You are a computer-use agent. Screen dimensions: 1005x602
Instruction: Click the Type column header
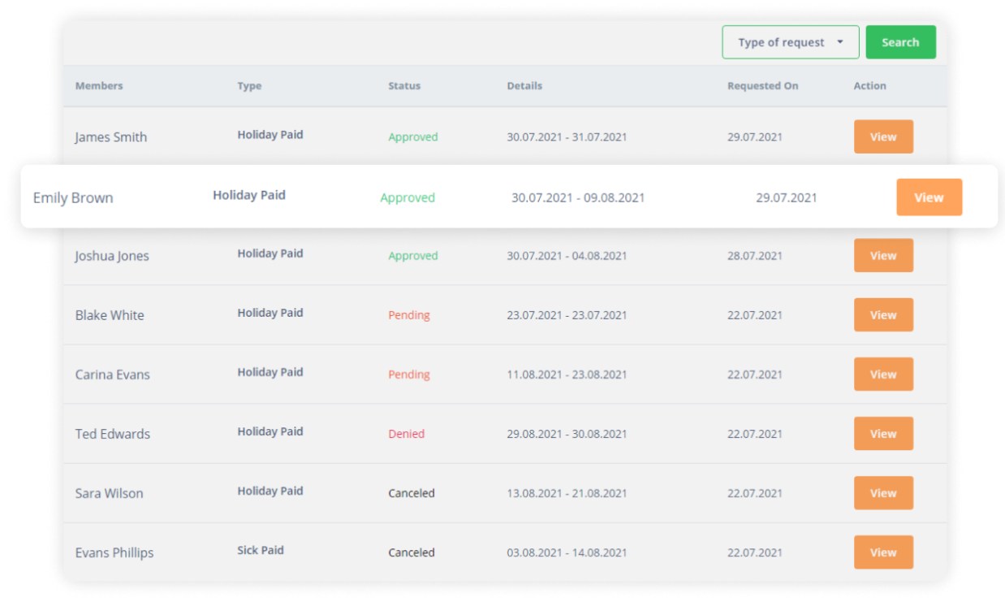pos(249,85)
